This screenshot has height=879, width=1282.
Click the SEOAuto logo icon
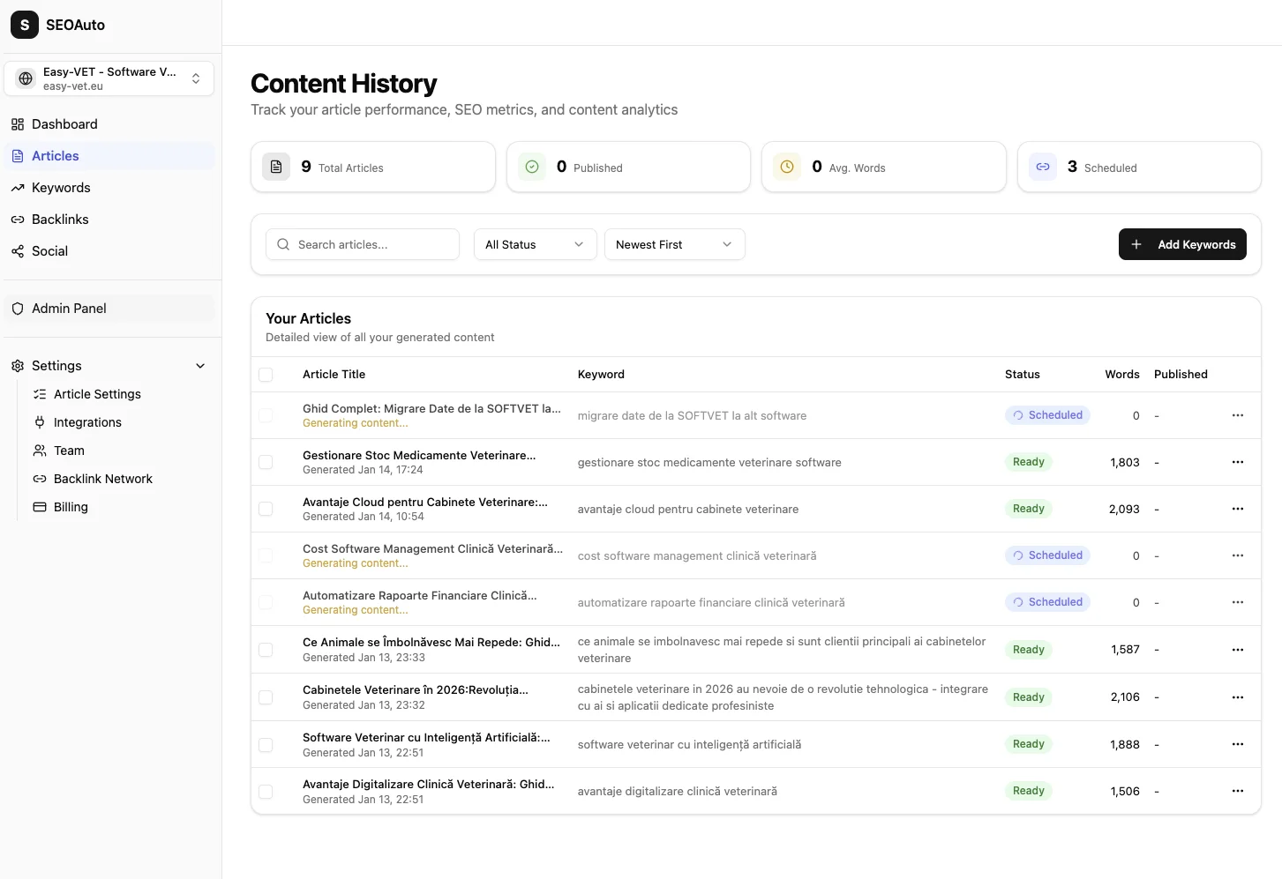click(x=24, y=25)
